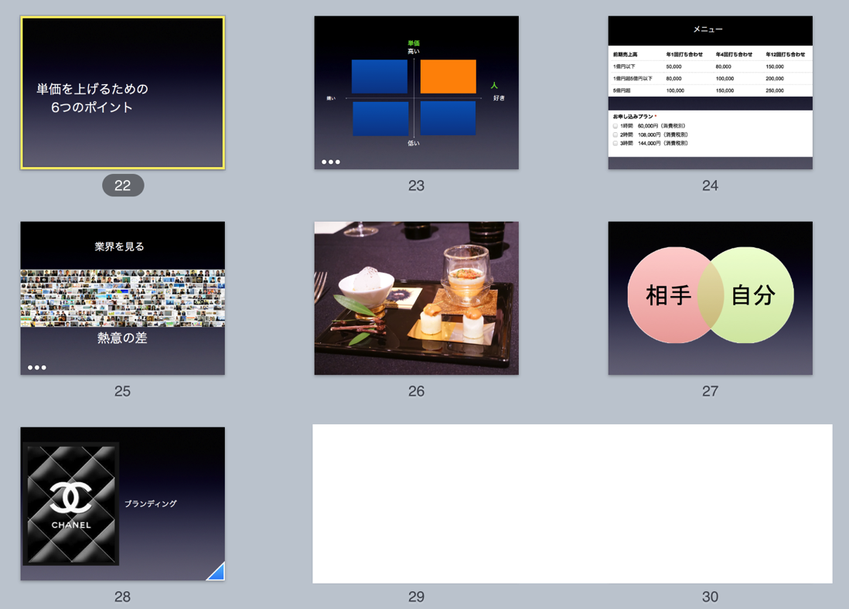
Task: Click the slide number label 27
Action: pyautogui.click(x=711, y=391)
